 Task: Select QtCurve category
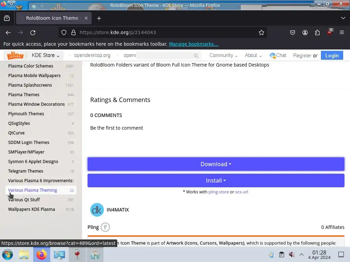tap(41, 133)
